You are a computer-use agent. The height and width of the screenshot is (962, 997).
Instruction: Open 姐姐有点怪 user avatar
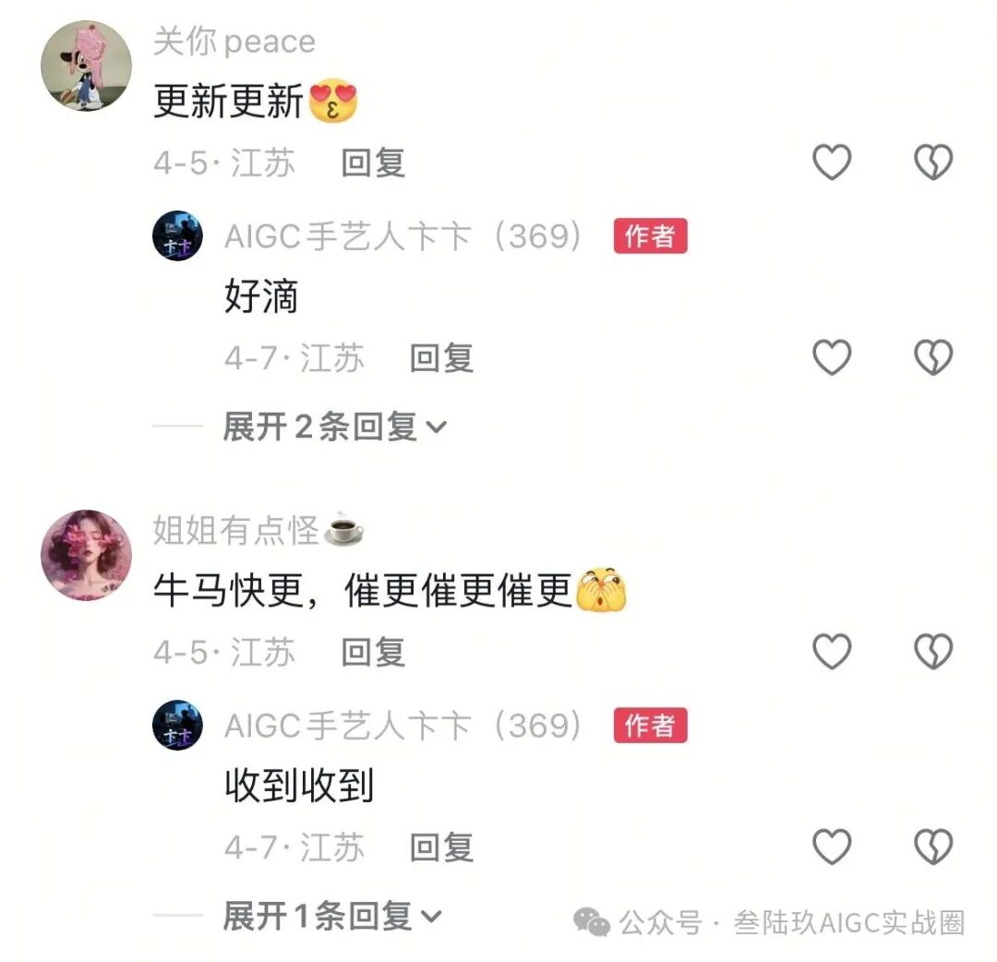[x=87, y=555]
